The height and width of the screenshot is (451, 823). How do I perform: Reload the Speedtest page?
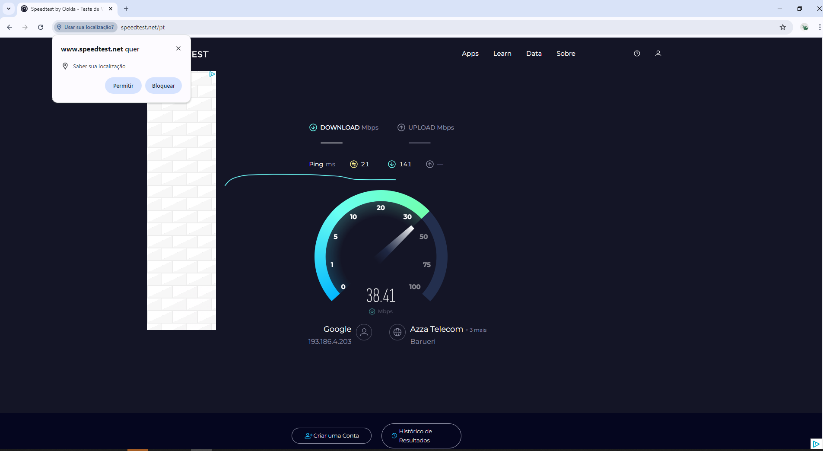click(x=41, y=27)
